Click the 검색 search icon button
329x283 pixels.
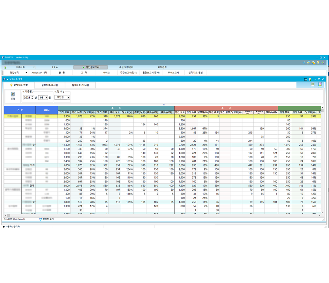(13, 96)
